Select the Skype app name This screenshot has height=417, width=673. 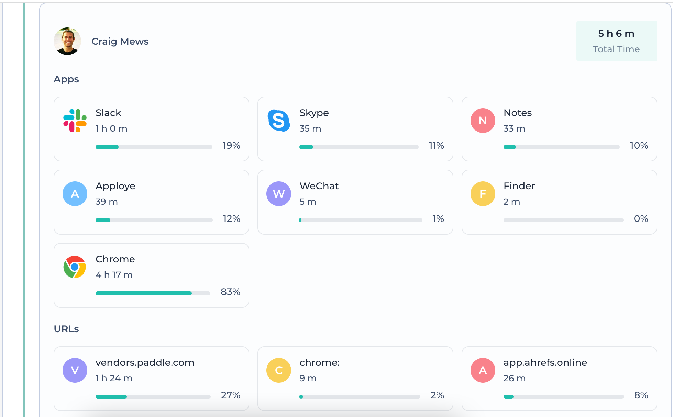click(314, 113)
